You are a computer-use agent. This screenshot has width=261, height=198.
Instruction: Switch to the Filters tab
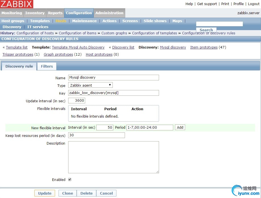click(x=47, y=66)
